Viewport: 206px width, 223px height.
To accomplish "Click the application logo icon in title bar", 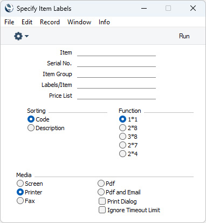I will click(x=9, y=8).
